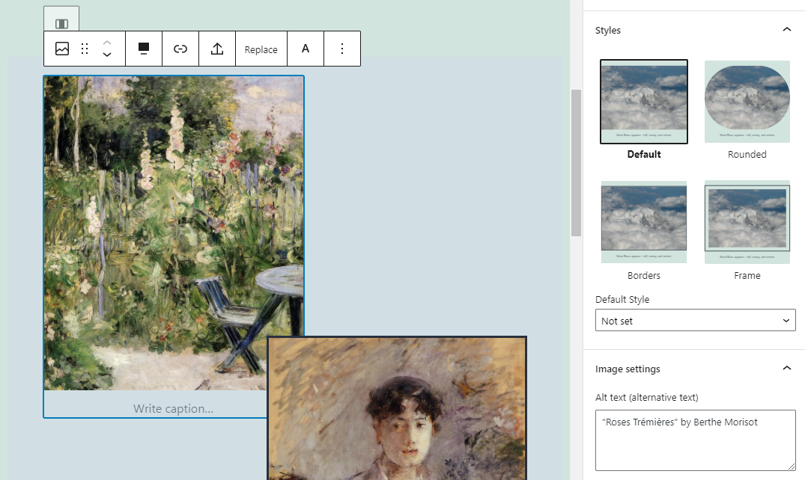Edit the alt text field

pyautogui.click(x=695, y=440)
